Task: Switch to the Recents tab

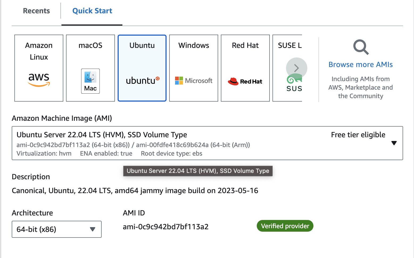Action: [x=36, y=11]
